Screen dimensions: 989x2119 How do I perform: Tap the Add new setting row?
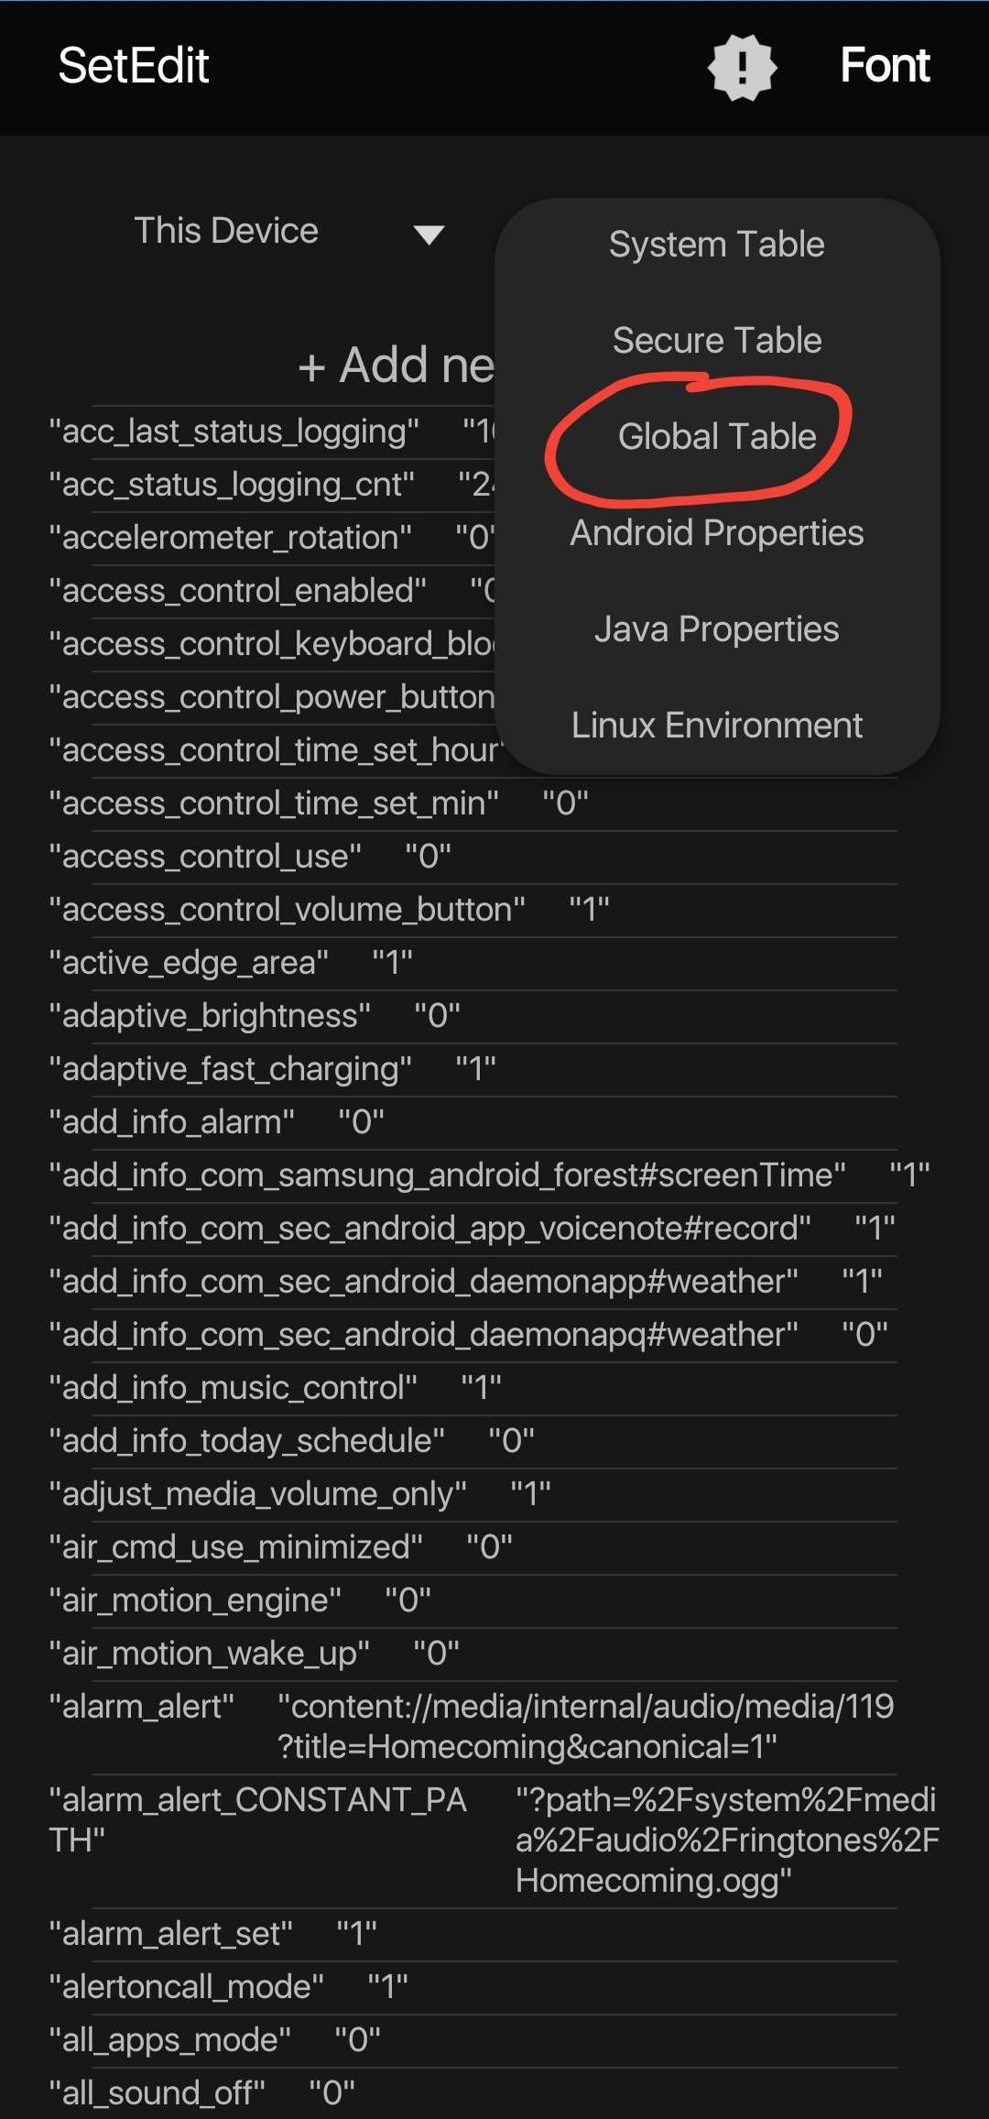click(396, 366)
